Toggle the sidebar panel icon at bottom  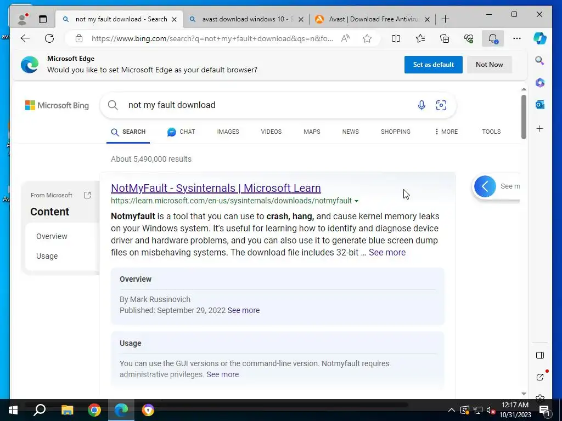tap(540, 355)
